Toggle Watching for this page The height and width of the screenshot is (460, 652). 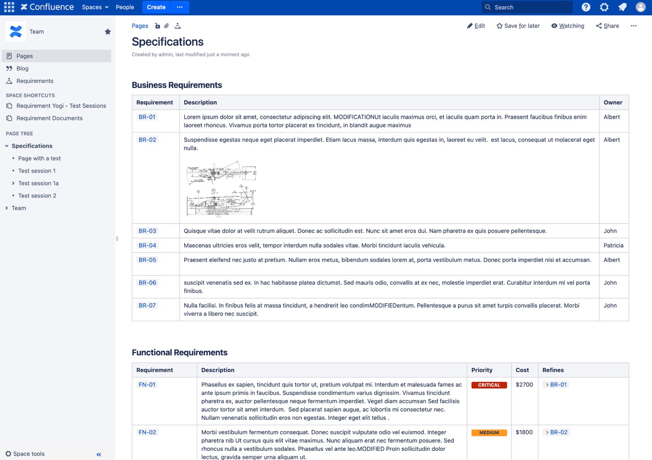(567, 25)
